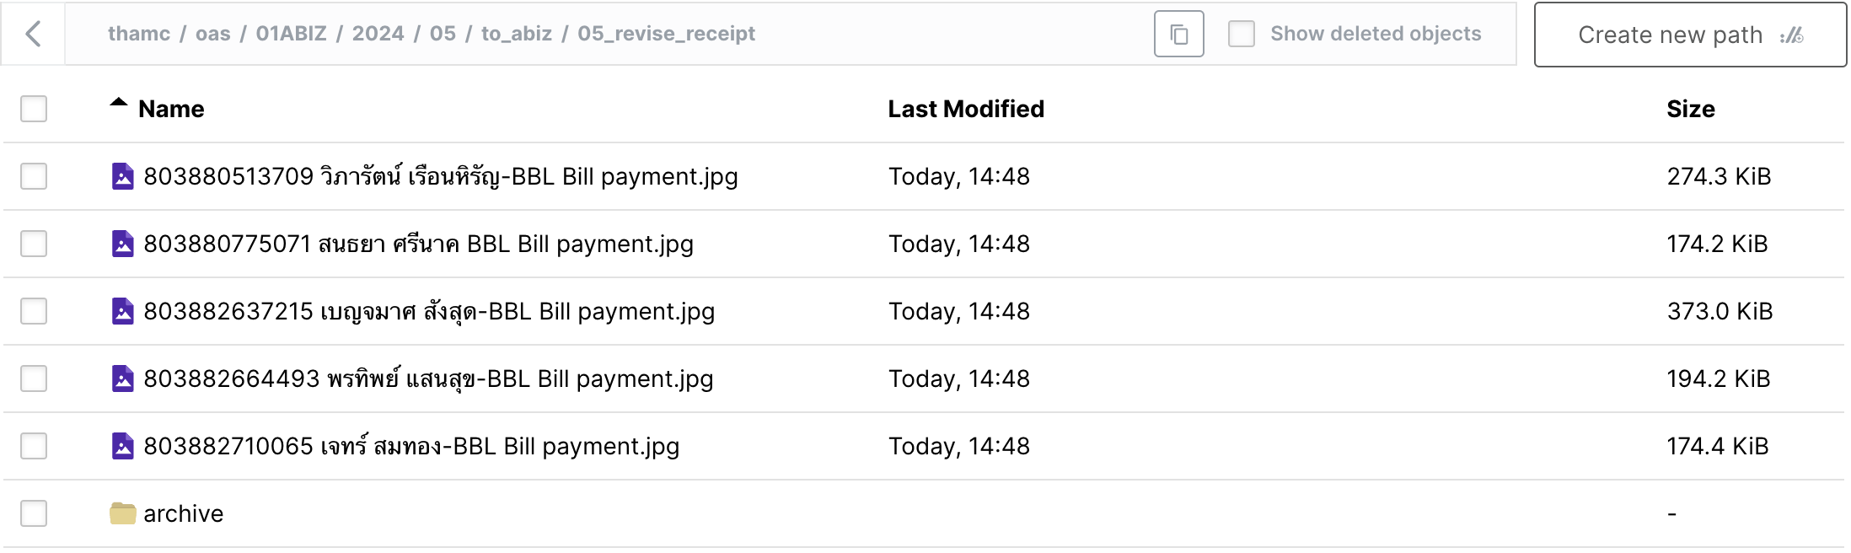Copy the current path with copy icon

tap(1178, 35)
